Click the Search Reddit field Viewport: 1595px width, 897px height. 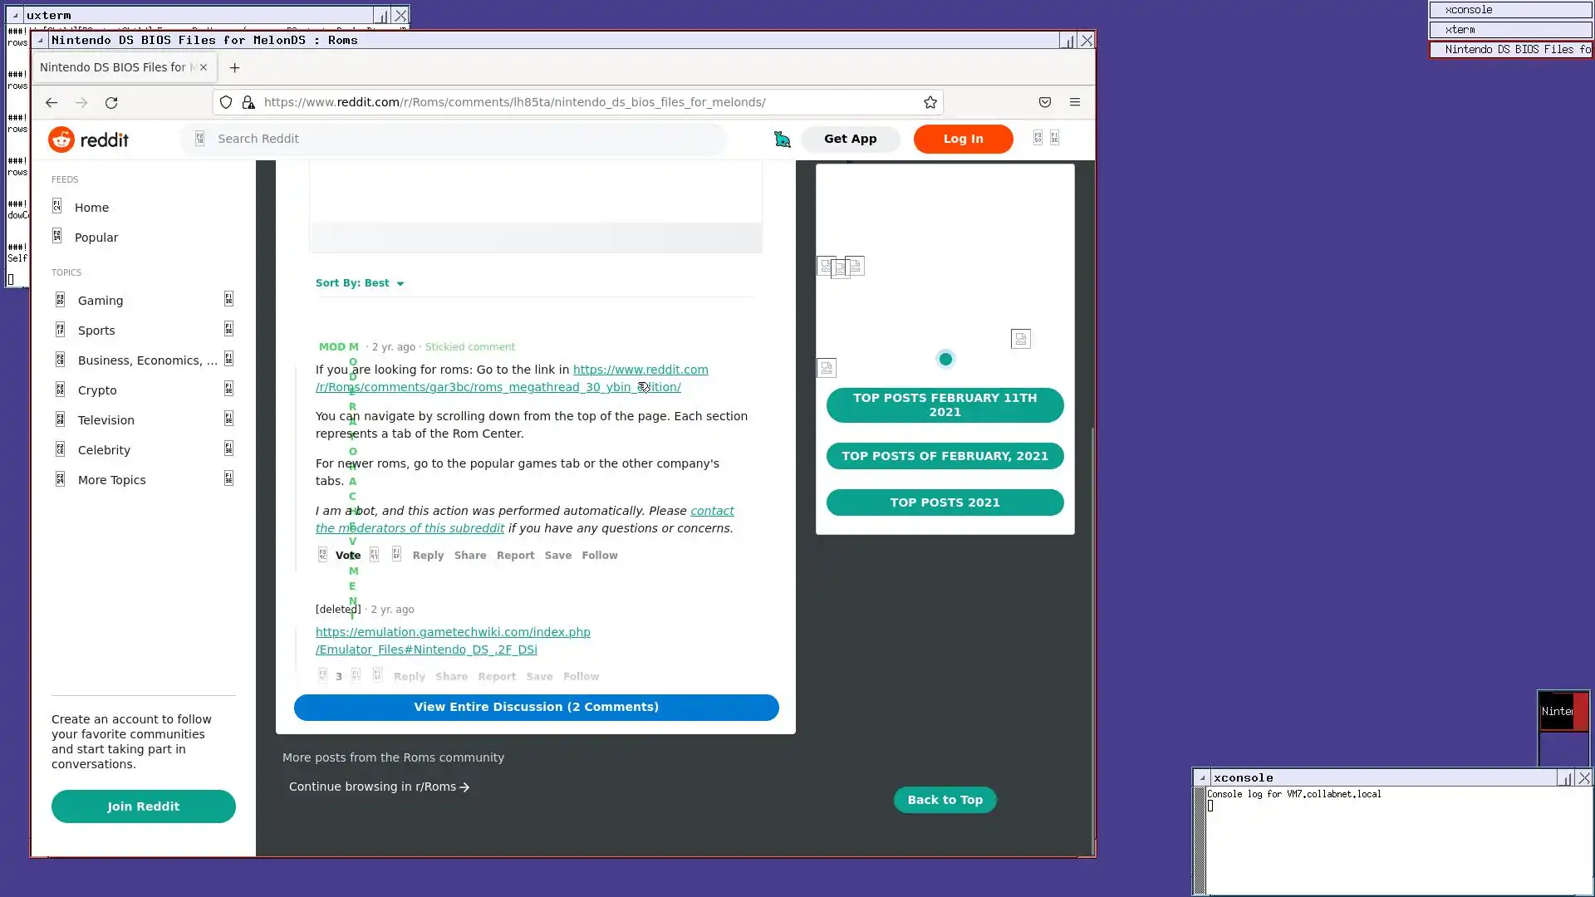(x=465, y=139)
